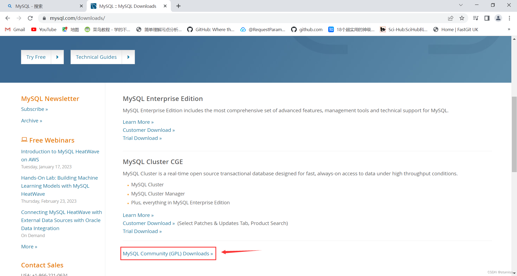Open Hands-On Lab Building Machine Learning Models webinar
The width and height of the screenshot is (517, 276).
pos(60,186)
